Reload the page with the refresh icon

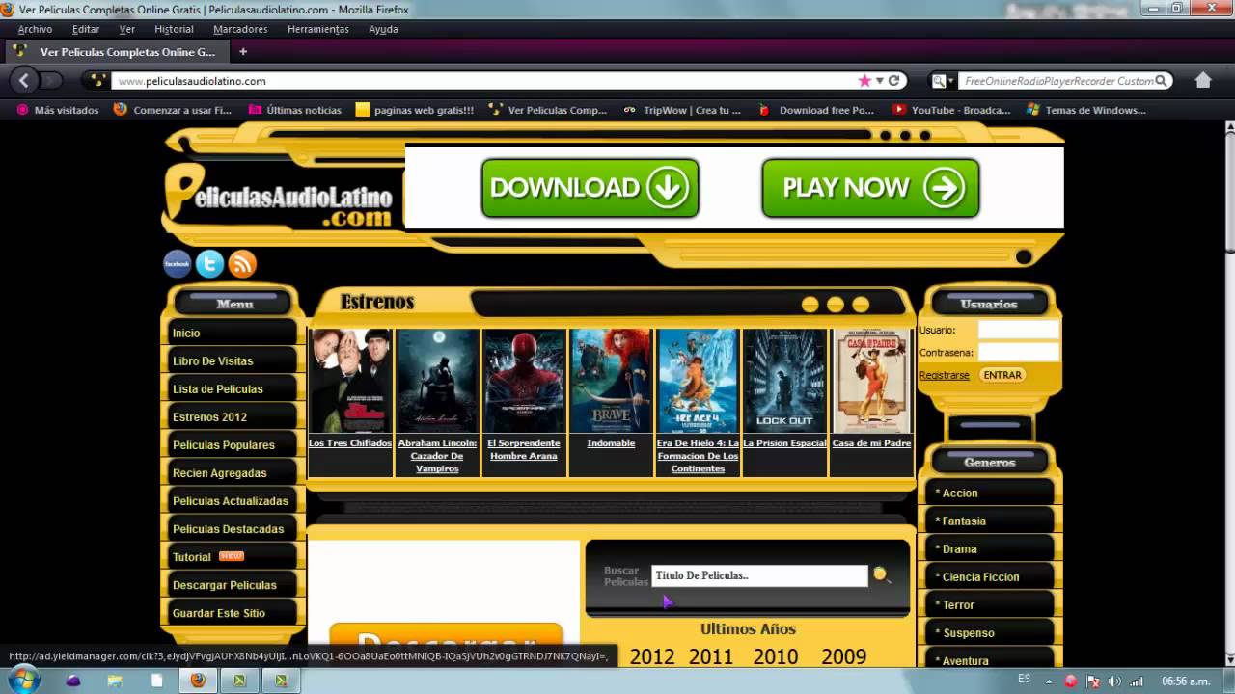tap(894, 81)
